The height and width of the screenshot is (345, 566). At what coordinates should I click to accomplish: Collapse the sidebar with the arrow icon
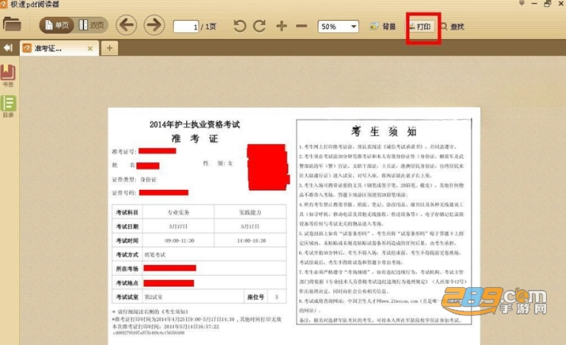click(8, 47)
